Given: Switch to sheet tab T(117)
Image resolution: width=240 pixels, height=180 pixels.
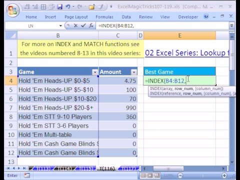Looking at the screenshot, I should (129, 168).
